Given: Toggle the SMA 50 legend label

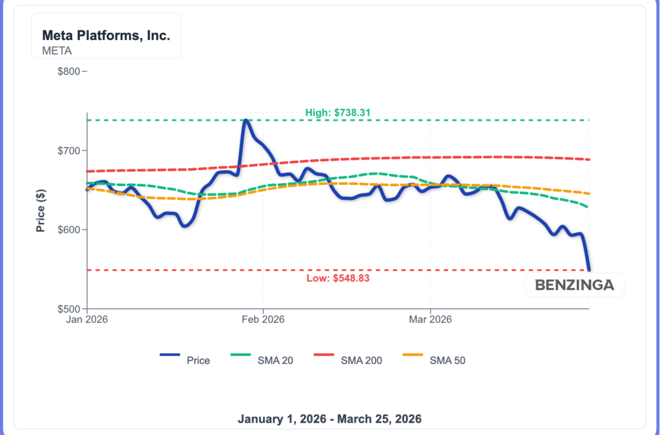Looking at the screenshot, I should (447, 361).
